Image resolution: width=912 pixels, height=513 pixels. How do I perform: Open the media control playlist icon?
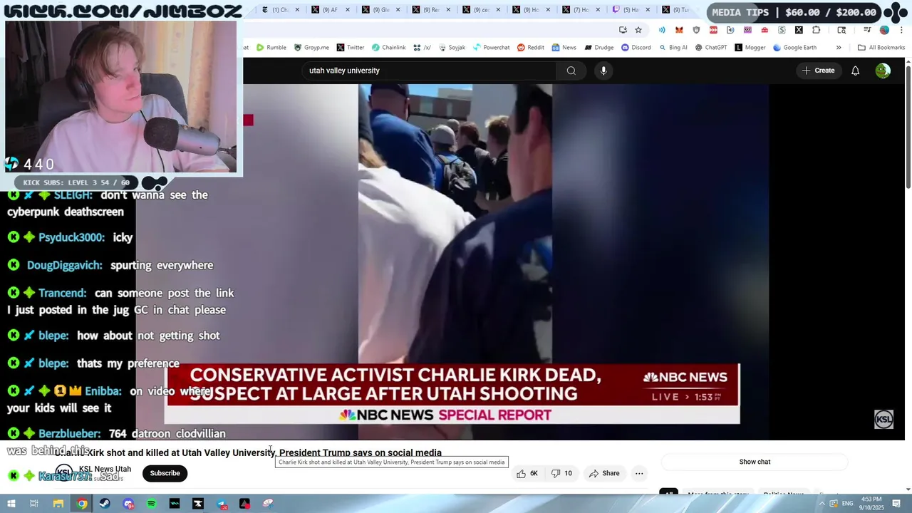[x=867, y=30]
